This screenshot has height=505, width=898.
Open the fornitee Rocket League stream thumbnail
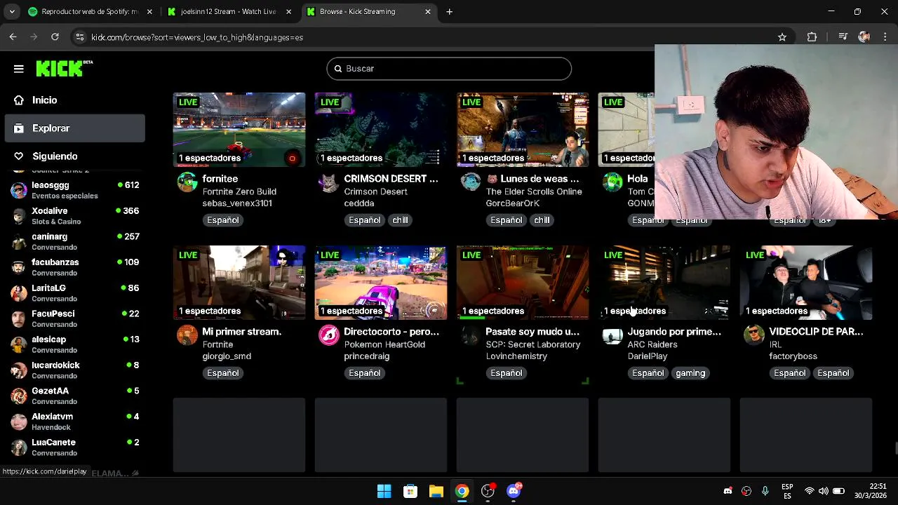239,130
